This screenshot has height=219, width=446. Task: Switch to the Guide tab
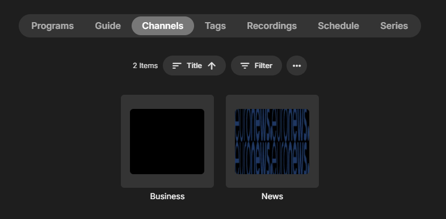point(108,26)
